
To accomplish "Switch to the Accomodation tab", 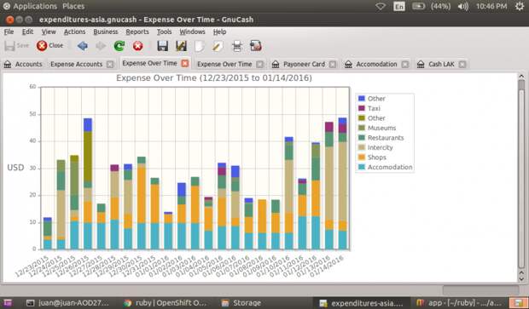I will (x=376, y=64).
